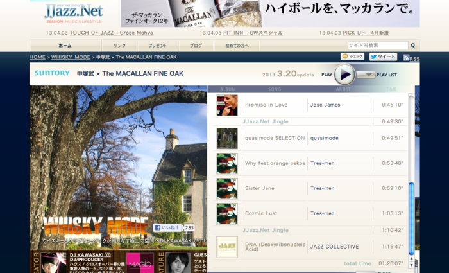Click the Twitter ツイート button

tap(383, 57)
